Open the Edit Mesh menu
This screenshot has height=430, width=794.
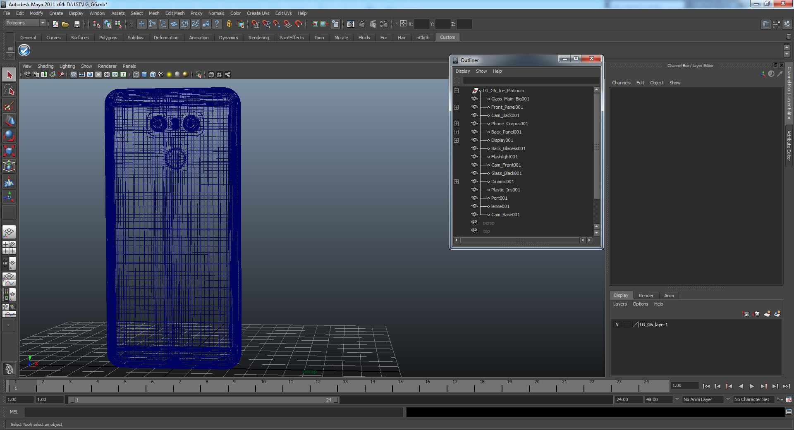(175, 13)
